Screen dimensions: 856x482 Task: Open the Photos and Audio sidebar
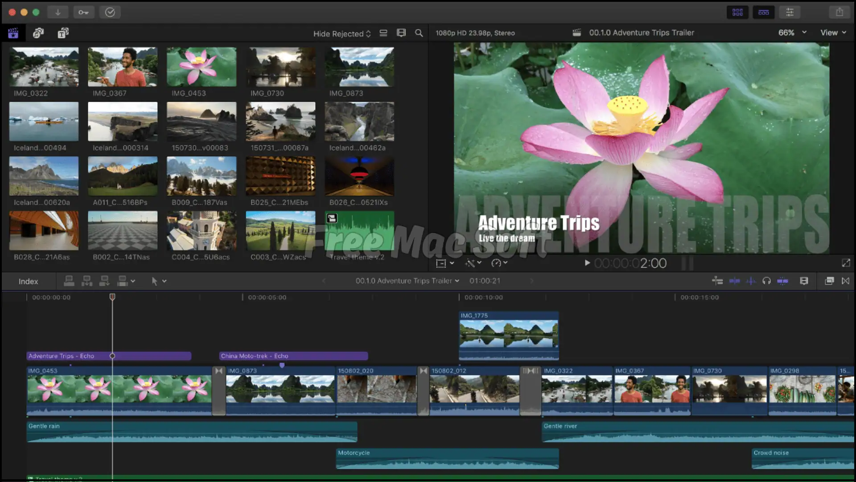point(38,33)
